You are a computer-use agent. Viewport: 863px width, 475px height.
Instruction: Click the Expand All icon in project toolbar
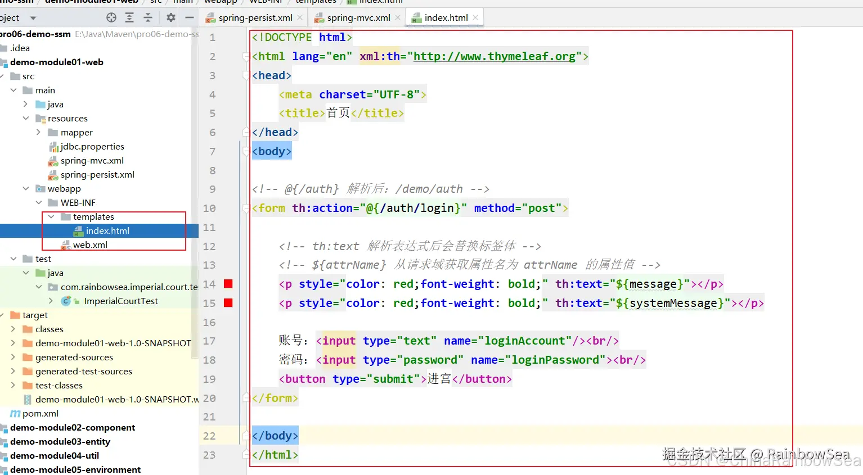[129, 18]
